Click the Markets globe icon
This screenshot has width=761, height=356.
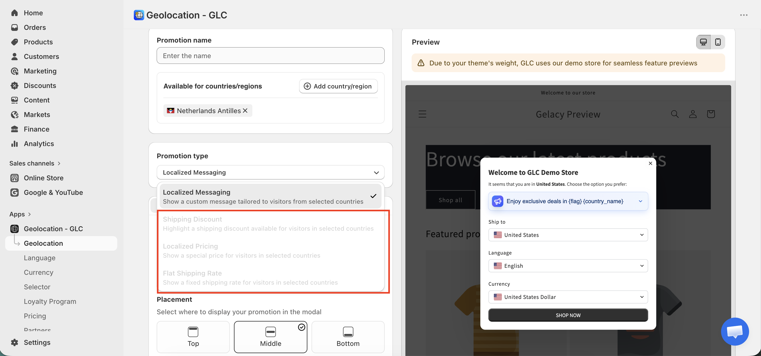click(15, 114)
